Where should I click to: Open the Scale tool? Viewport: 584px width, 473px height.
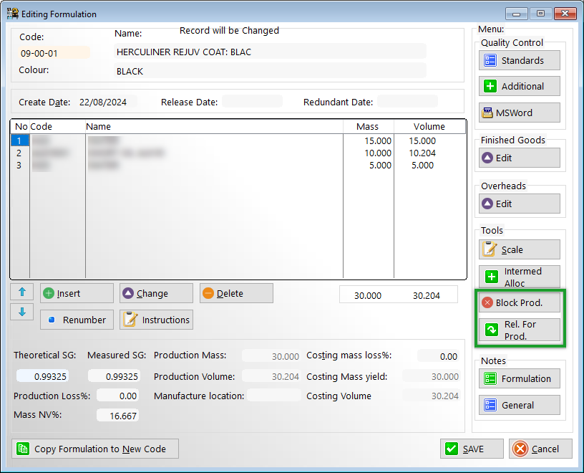(x=519, y=250)
